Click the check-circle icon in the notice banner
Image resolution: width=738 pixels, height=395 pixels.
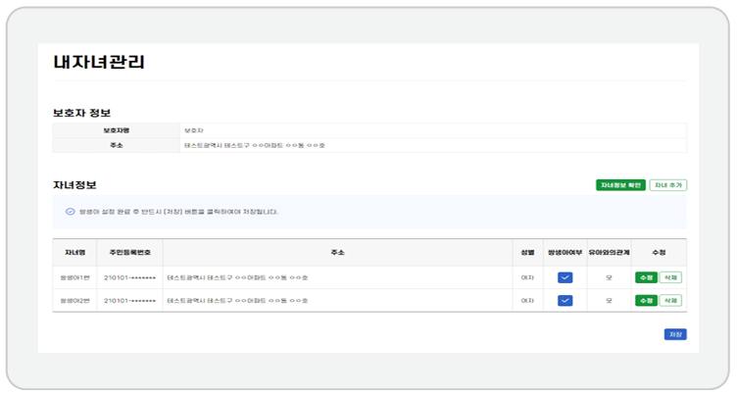click(71, 212)
